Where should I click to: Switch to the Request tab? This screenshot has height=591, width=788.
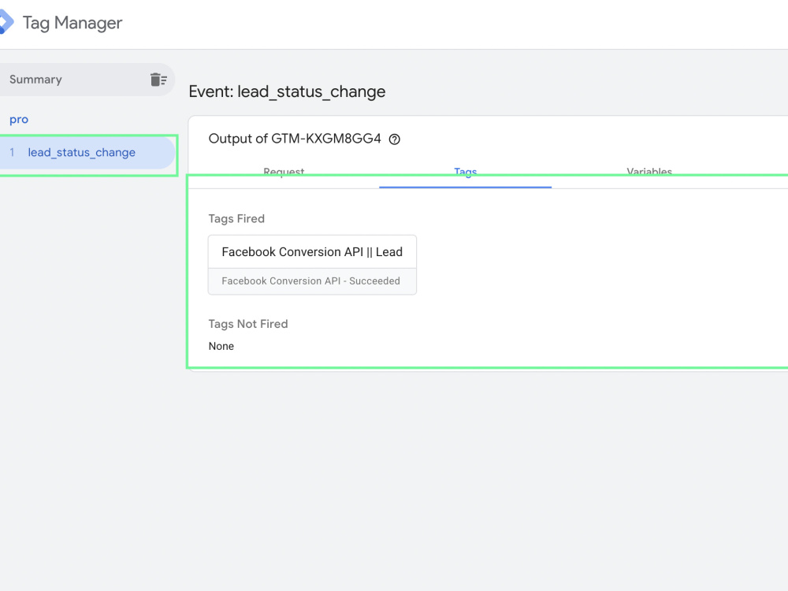[284, 173]
